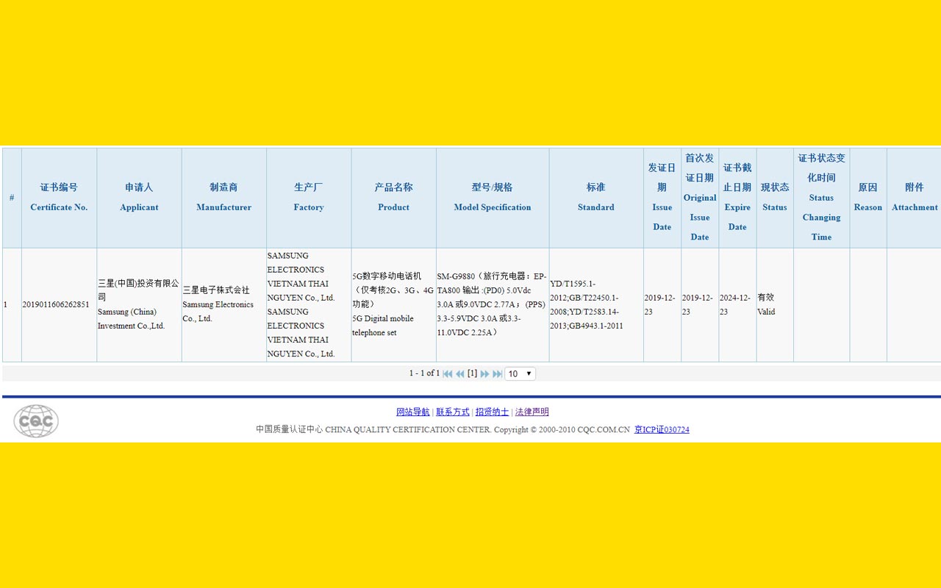Click the next page arrow icon
Screen dimensions: 941x588
(x=484, y=373)
